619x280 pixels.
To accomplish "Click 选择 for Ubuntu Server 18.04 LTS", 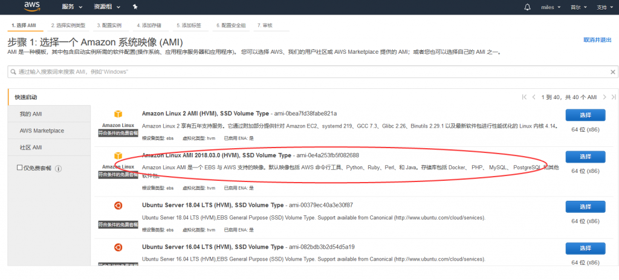I will click(585, 207).
